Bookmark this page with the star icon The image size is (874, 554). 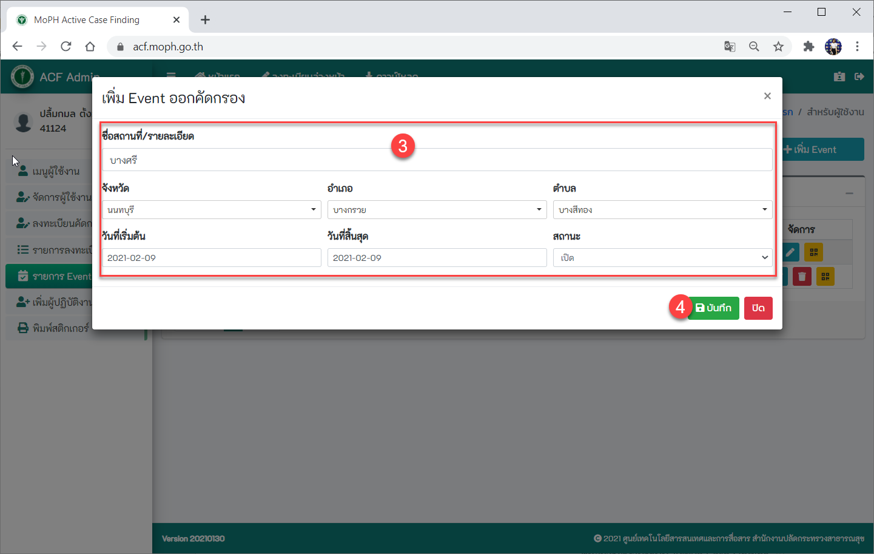[778, 47]
